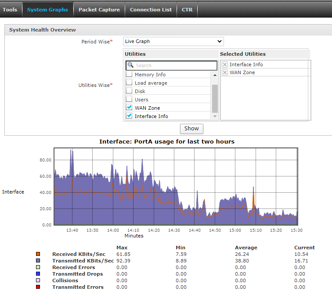Tick the Users utility checkbox
Image resolution: width=332 pixels, height=291 pixels.
tap(129, 99)
